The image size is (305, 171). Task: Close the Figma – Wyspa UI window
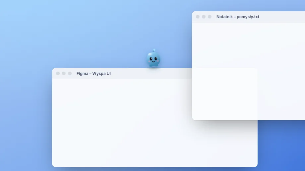(x=58, y=74)
